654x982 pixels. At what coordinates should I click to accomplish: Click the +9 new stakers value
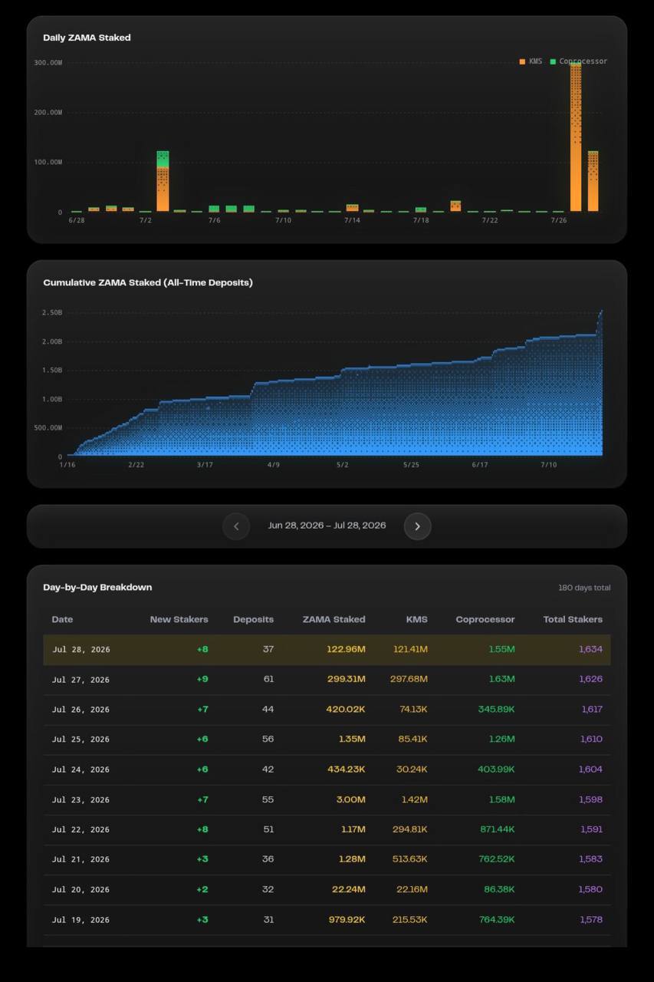coord(202,679)
